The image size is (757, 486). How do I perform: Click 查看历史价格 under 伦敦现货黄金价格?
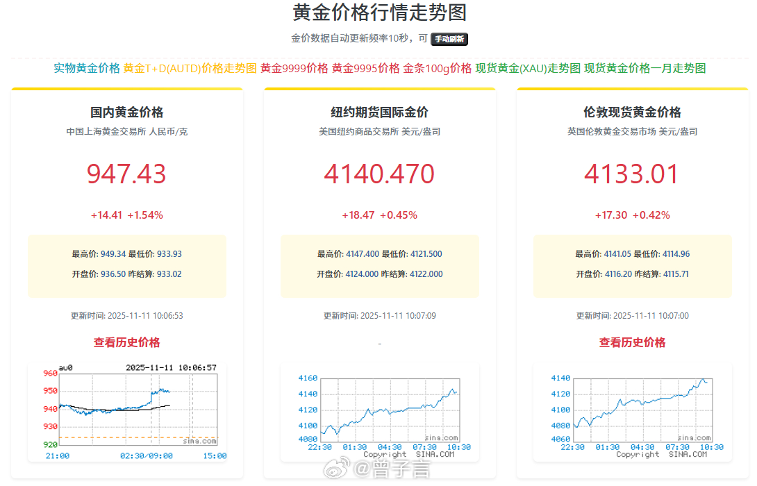632,342
